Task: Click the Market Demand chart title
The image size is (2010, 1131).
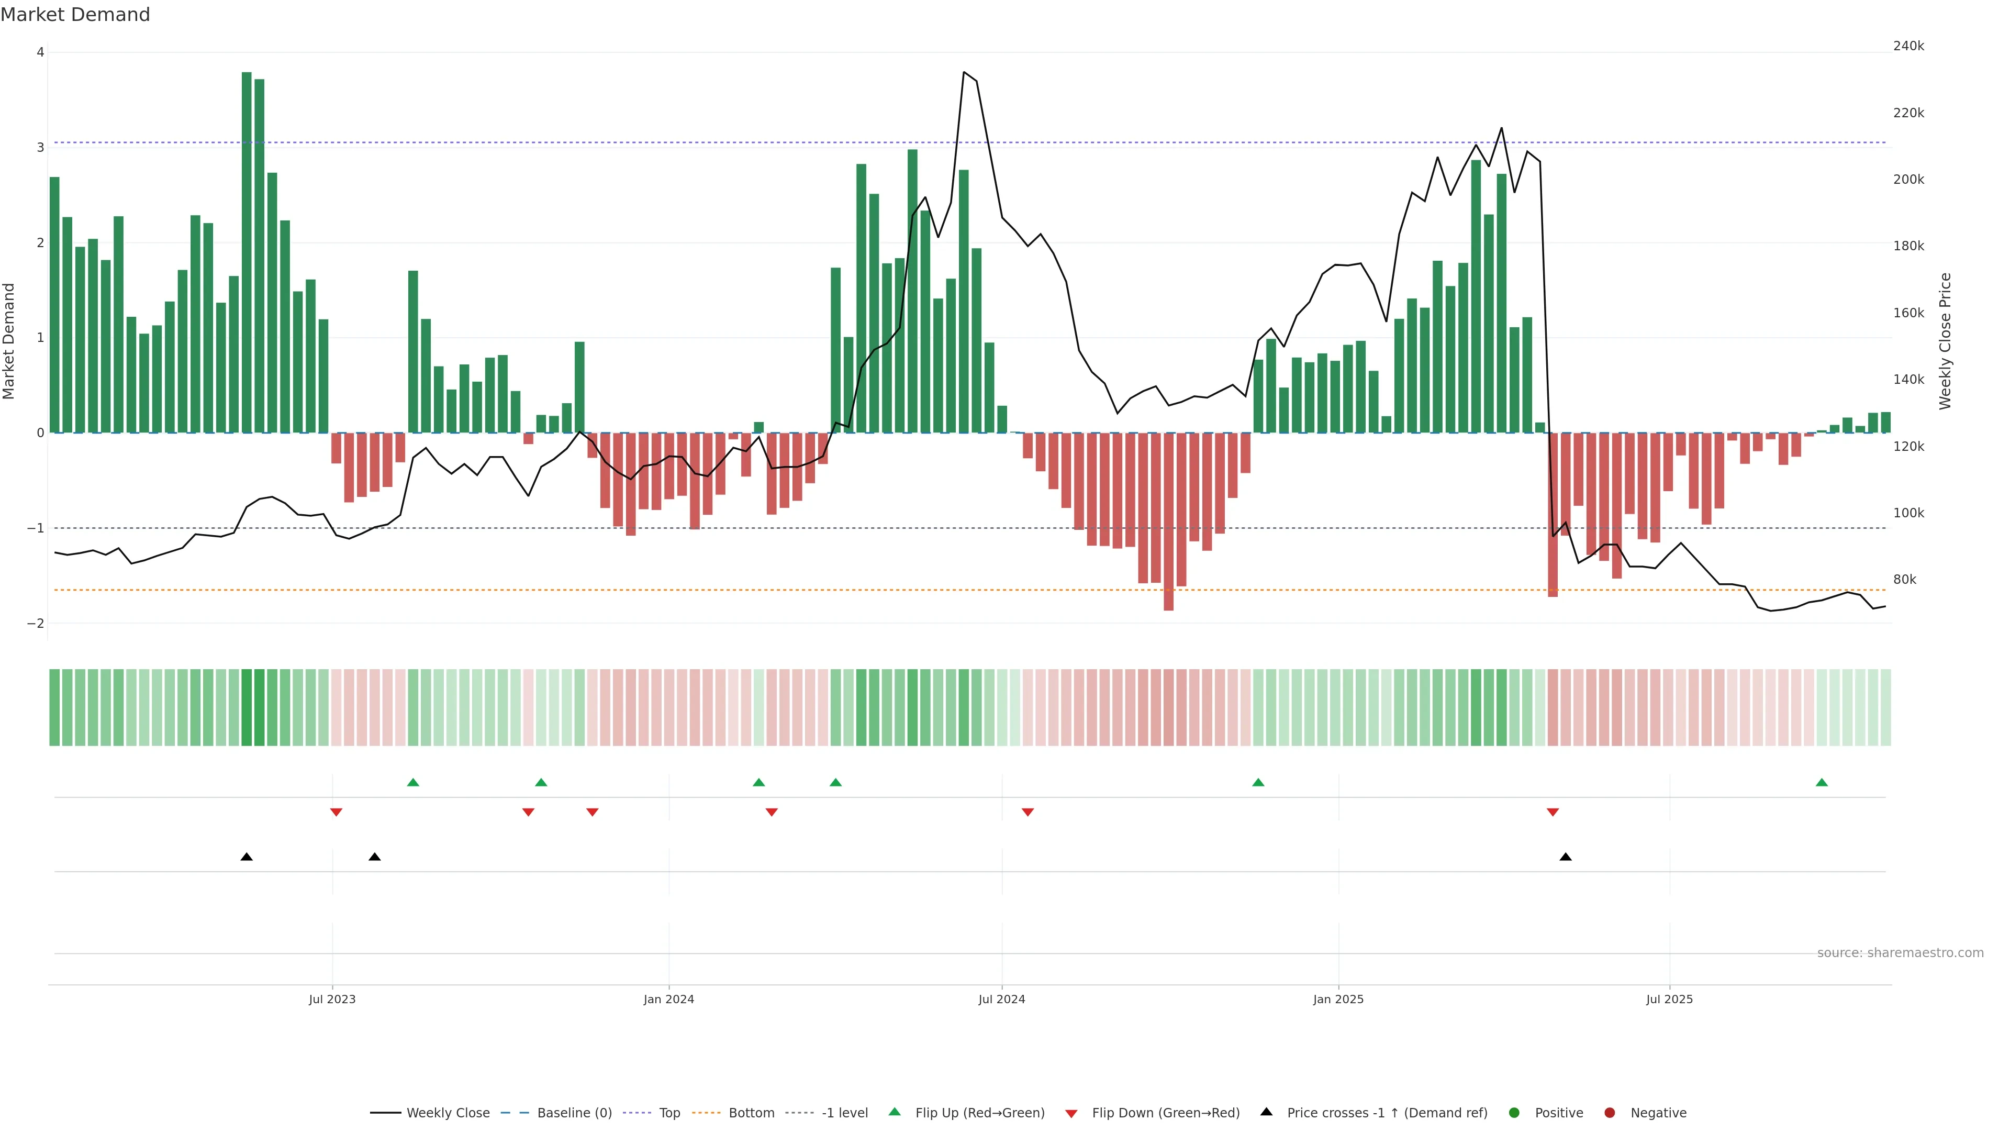Action: click(75, 15)
